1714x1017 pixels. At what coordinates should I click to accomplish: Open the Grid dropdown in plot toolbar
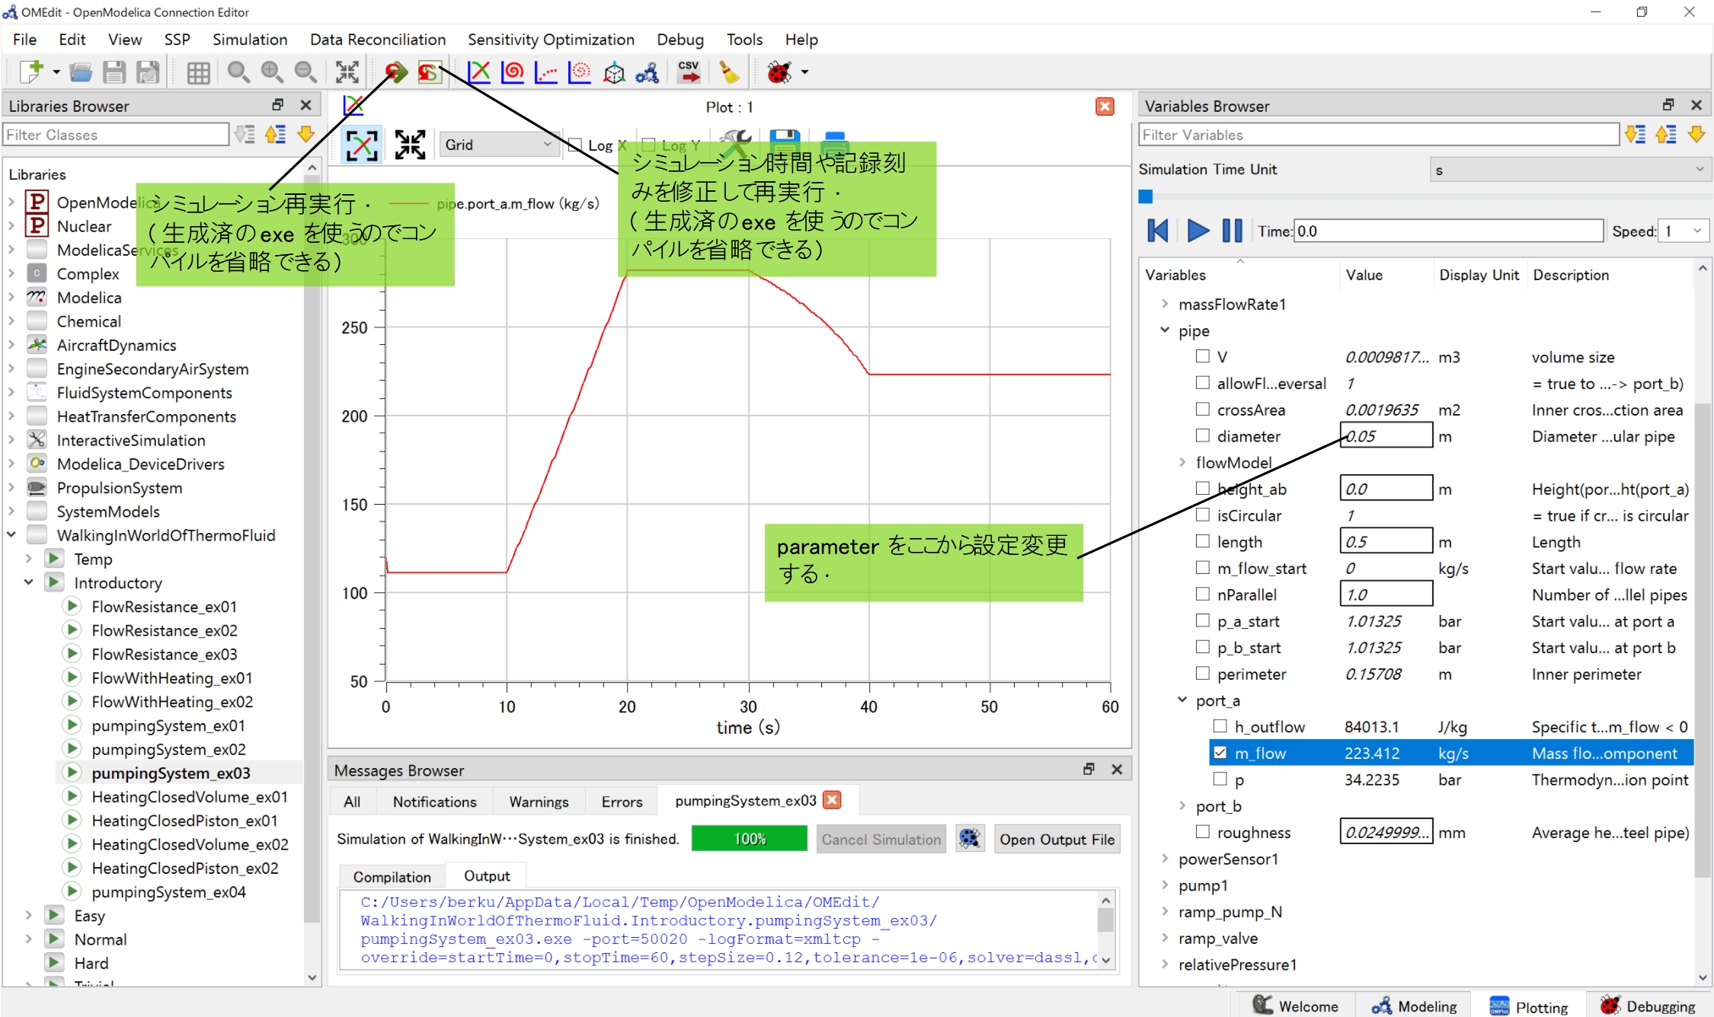498,145
